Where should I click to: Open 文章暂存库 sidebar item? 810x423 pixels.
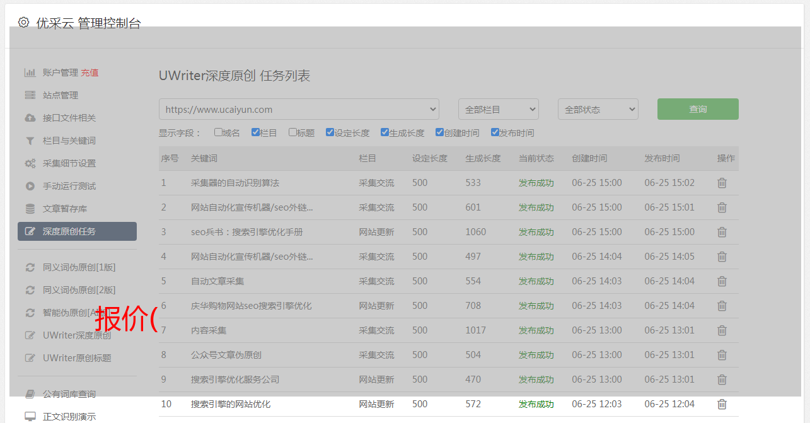65,209
